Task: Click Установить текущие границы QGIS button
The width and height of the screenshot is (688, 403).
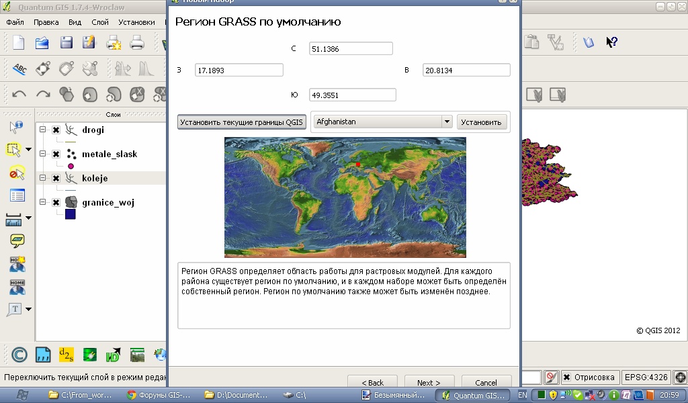Action: pos(242,122)
